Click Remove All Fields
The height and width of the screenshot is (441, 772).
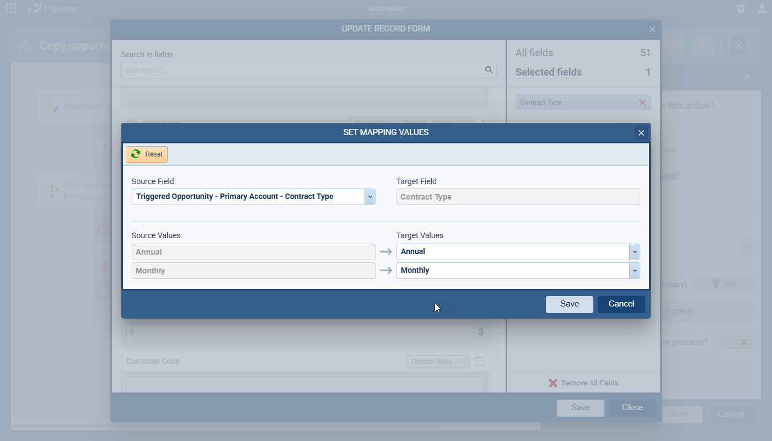coord(583,383)
